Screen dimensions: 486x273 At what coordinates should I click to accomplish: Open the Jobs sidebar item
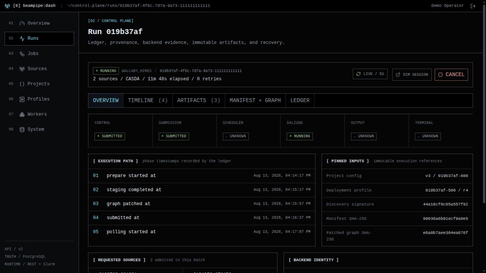pos(39,54)
